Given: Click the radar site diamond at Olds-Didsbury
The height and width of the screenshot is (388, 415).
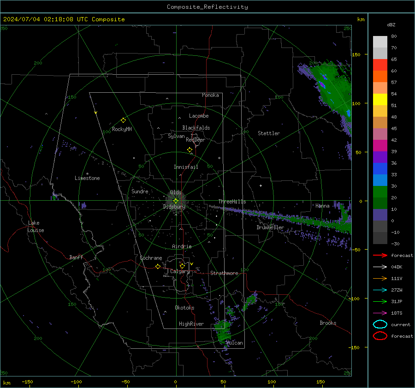Looking at the screenshot, I should coord(176,201).
